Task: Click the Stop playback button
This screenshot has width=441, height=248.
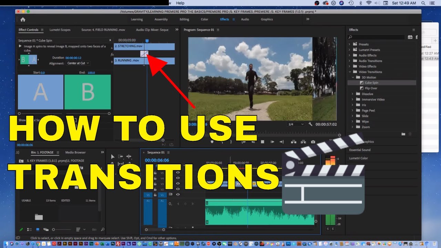Action: point(263,142)
